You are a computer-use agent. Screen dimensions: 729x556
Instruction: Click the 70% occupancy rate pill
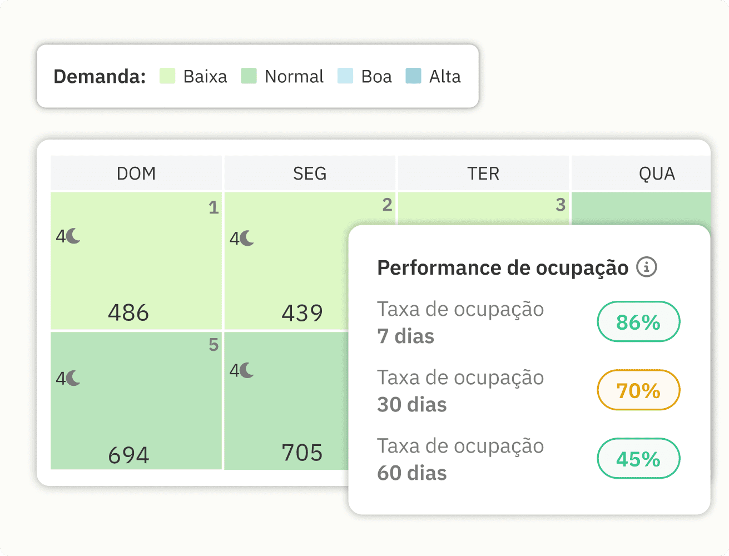point(638,390)
